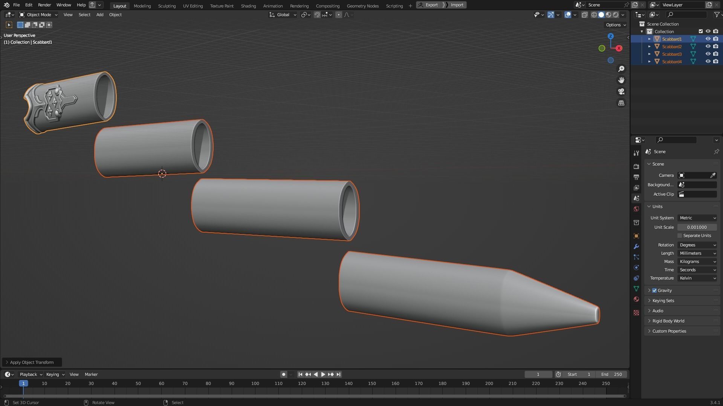Open the Particles properties tab
The width and height of the screenshot is (723, 406).
tap(636, 257)
